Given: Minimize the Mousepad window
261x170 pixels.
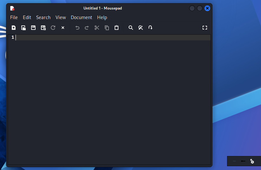Looking at the screenshot, I should pyautogui.click(x=192, y=8).
